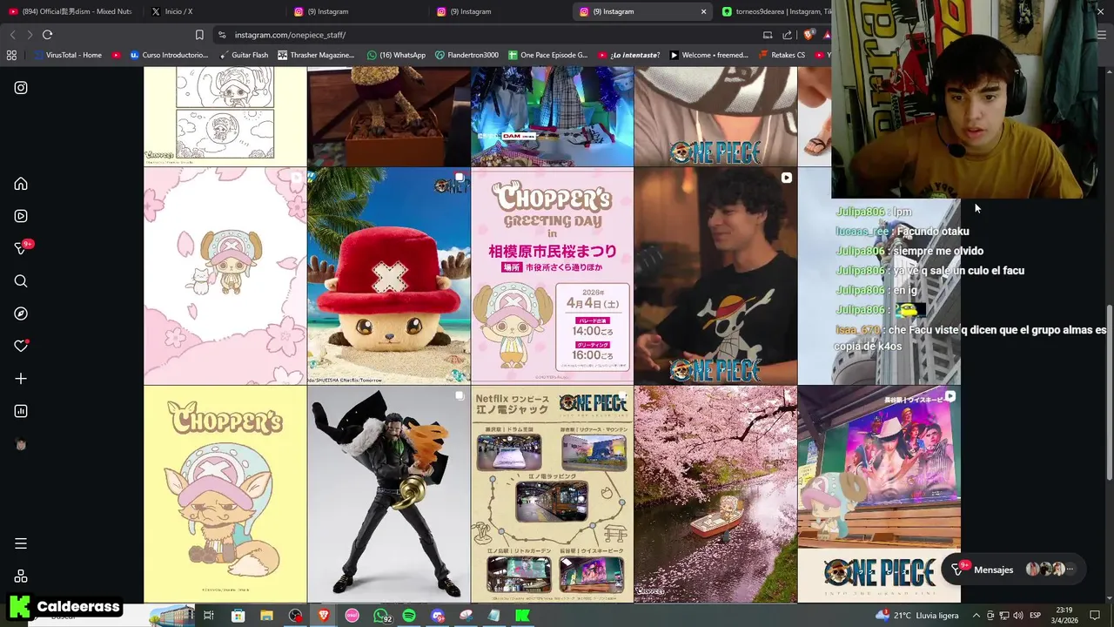Open (16) WhatsApp bookmark
The width and height of the screenshot is (1114, 627).
tap(396, 55)
